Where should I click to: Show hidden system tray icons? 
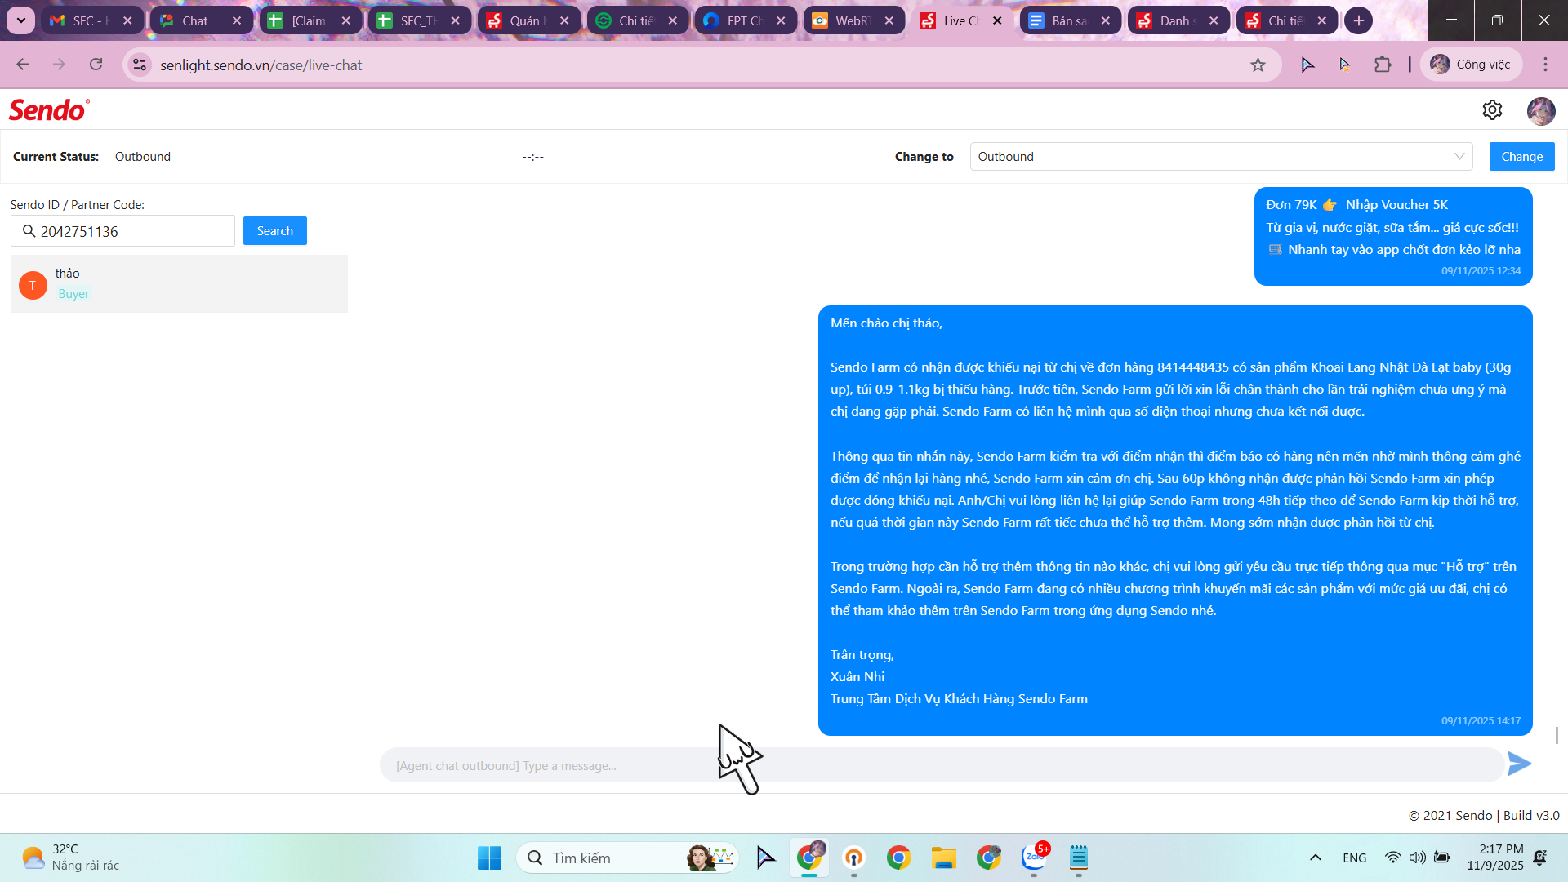pyautogui.click(x=1315, y=857)
